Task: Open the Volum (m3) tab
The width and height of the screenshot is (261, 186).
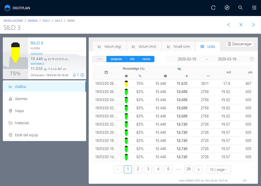Action: [x=144, y=47]
